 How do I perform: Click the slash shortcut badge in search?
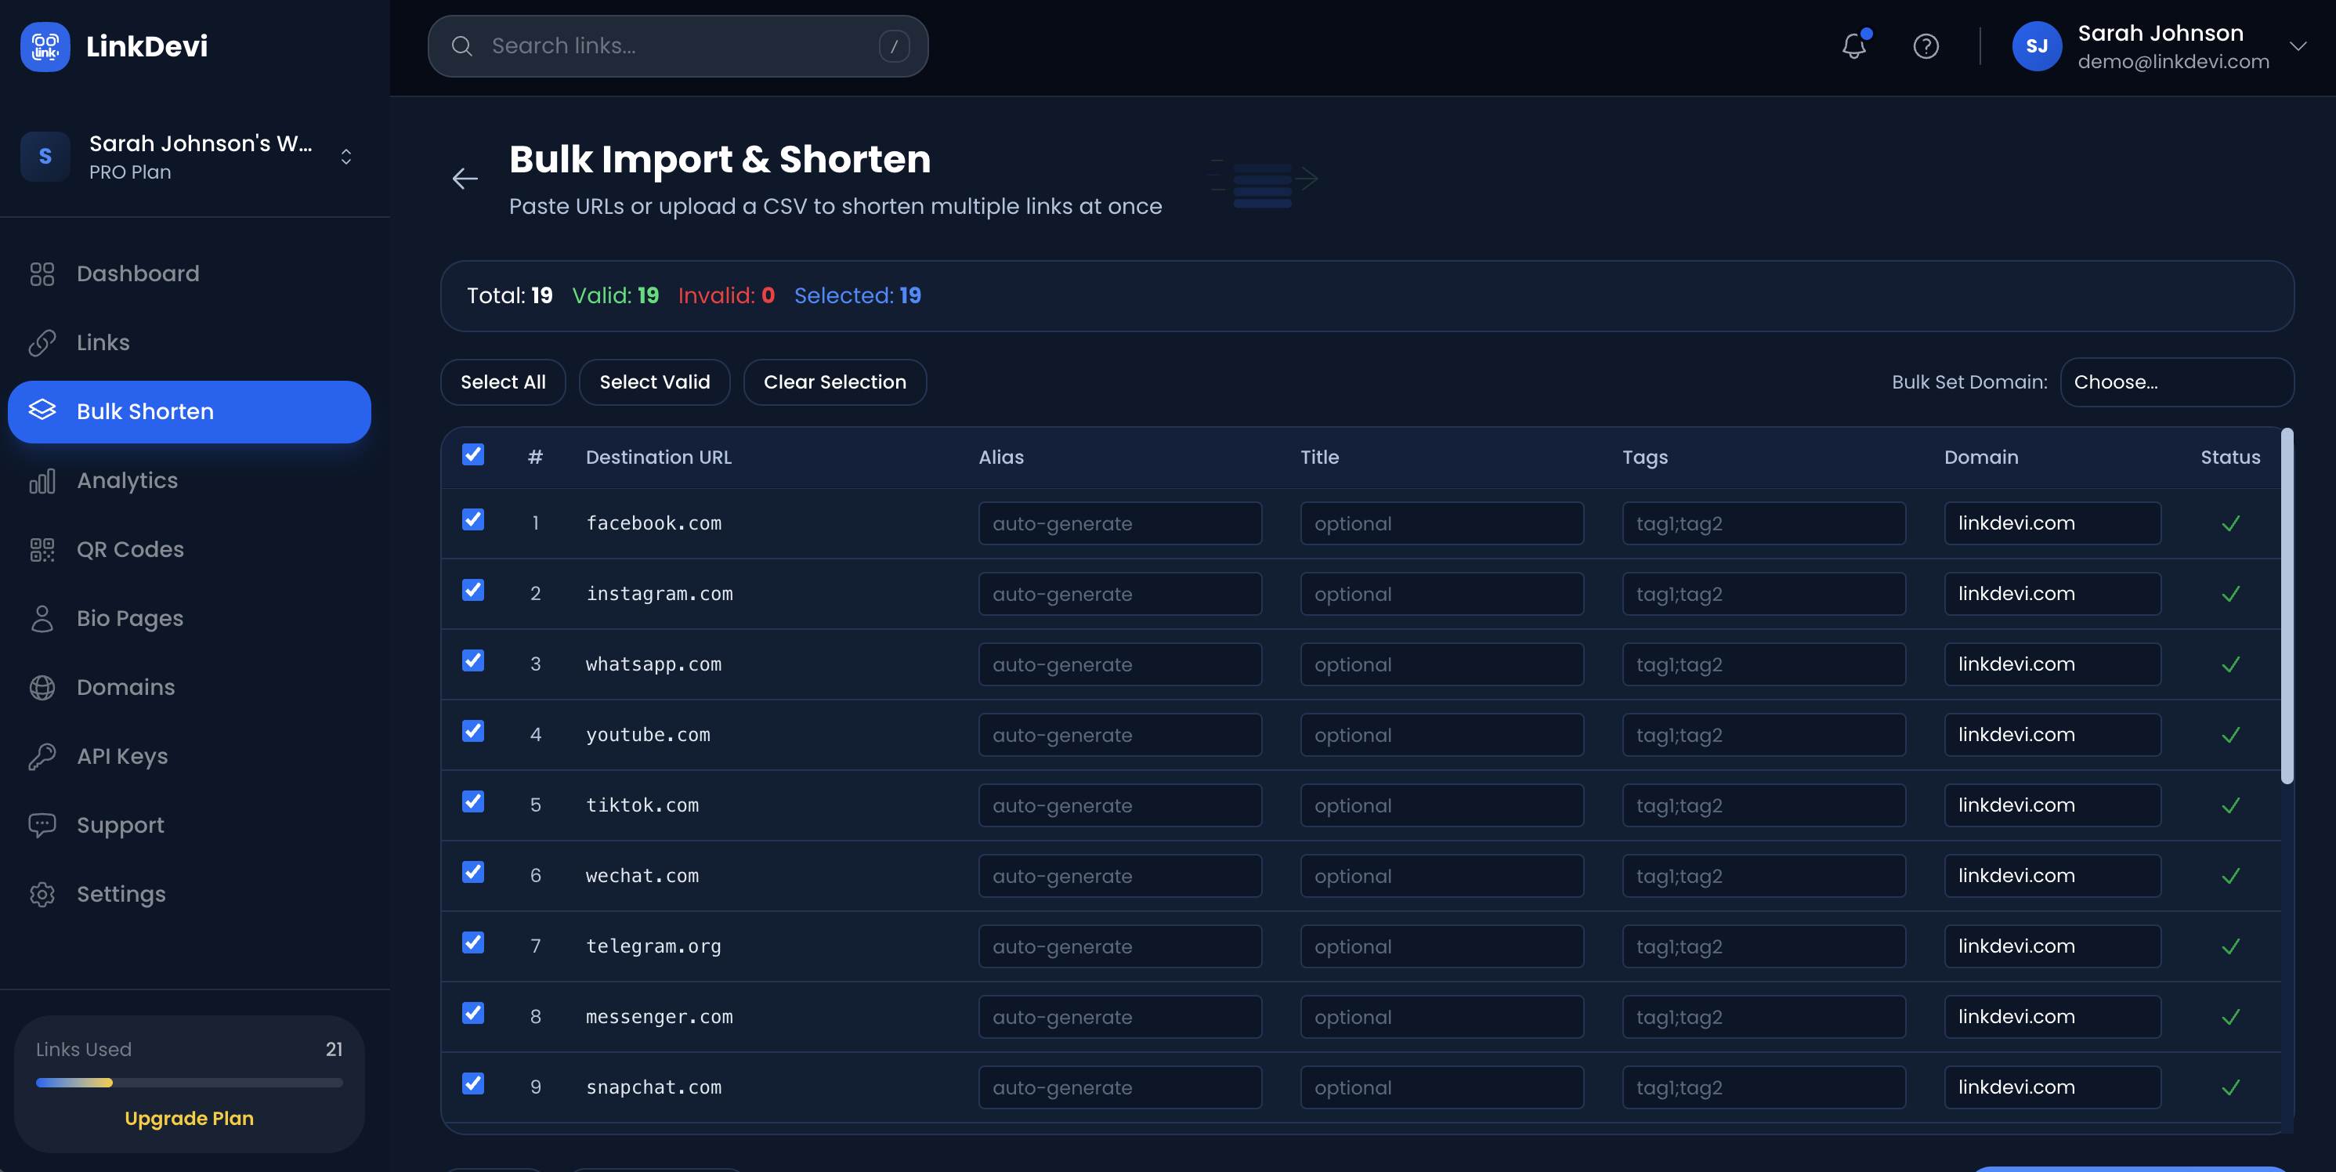pos(893,46)
